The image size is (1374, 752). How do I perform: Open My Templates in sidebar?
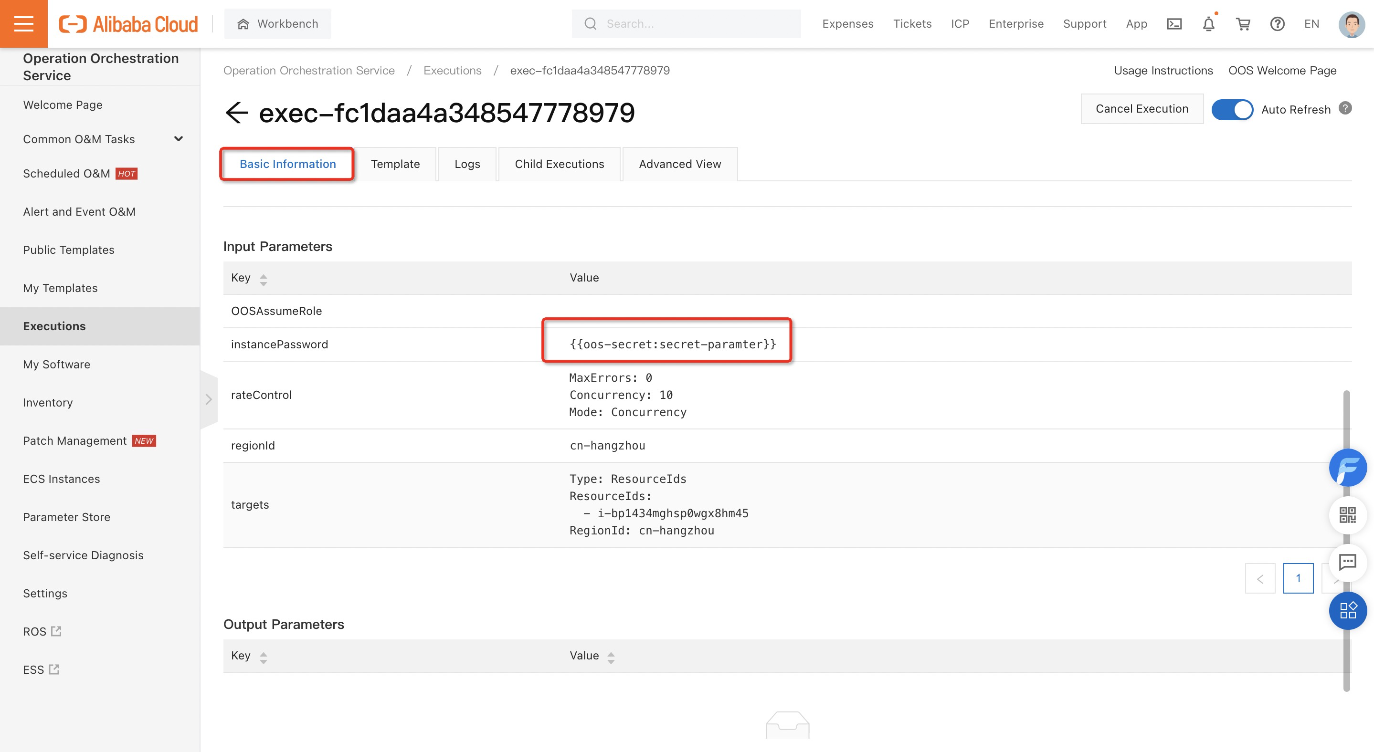(60, 288)
